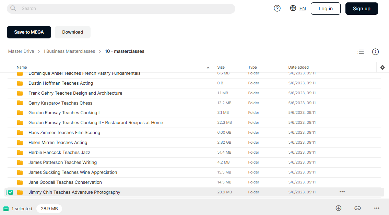Select Gordon Ramsay Teaches Cooking I name
The height and width of the screenshot is (215, 389).
coord(64,112)
